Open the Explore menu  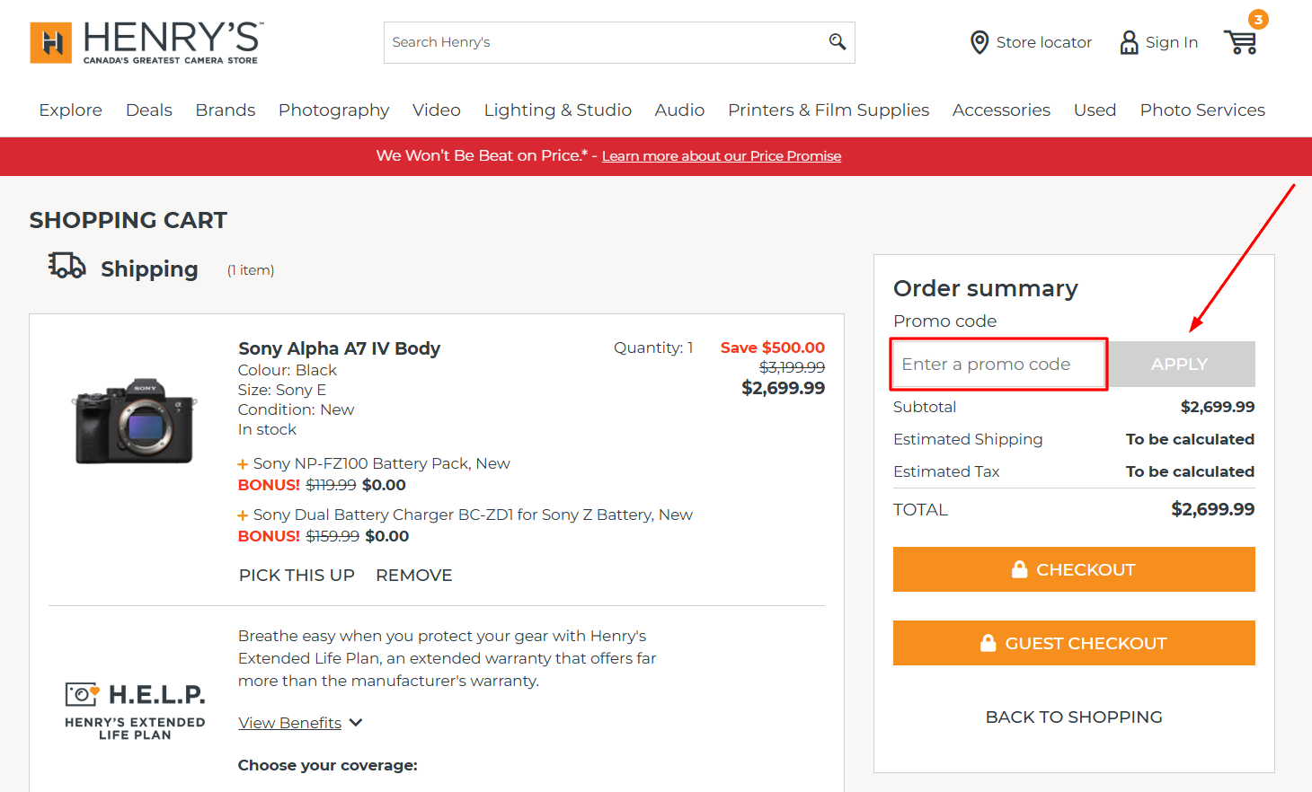70,110
